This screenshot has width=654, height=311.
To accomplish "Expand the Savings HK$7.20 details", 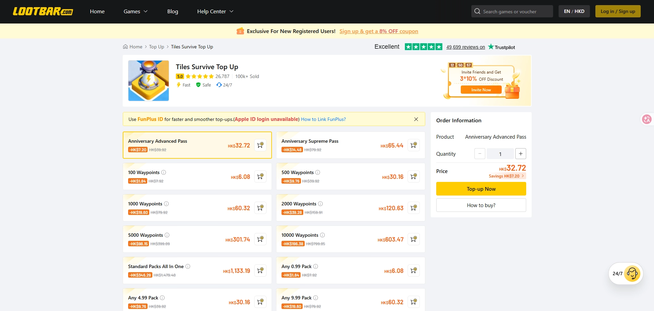I will coord(507,176).
